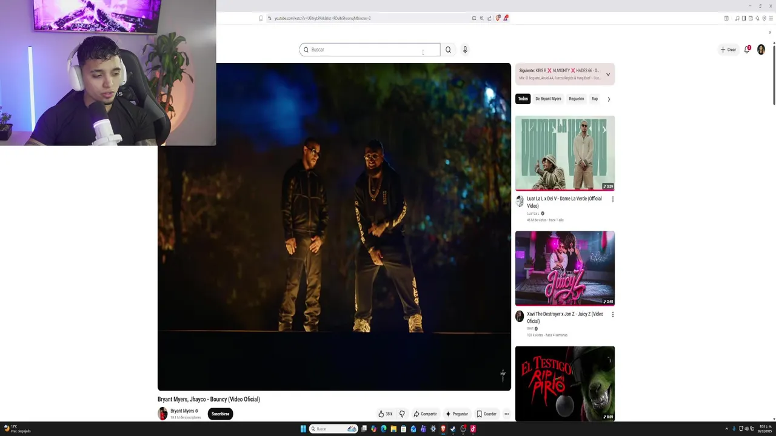Select the Todos filter chip
This screenshot has height=436, width=776.
(523, 99)
